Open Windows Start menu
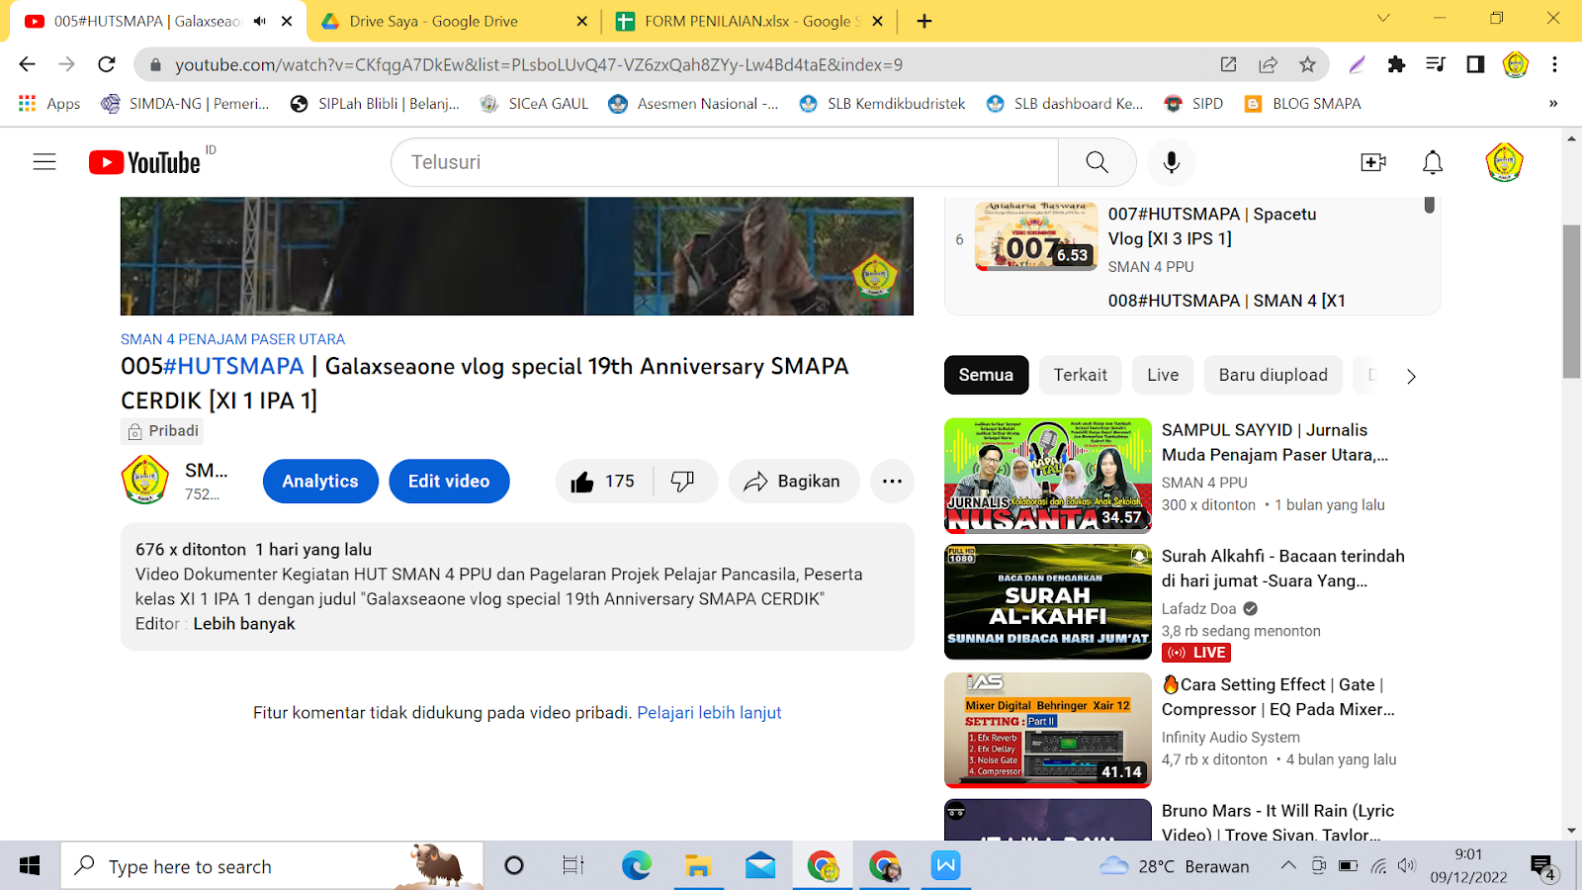 coord(30,866)
